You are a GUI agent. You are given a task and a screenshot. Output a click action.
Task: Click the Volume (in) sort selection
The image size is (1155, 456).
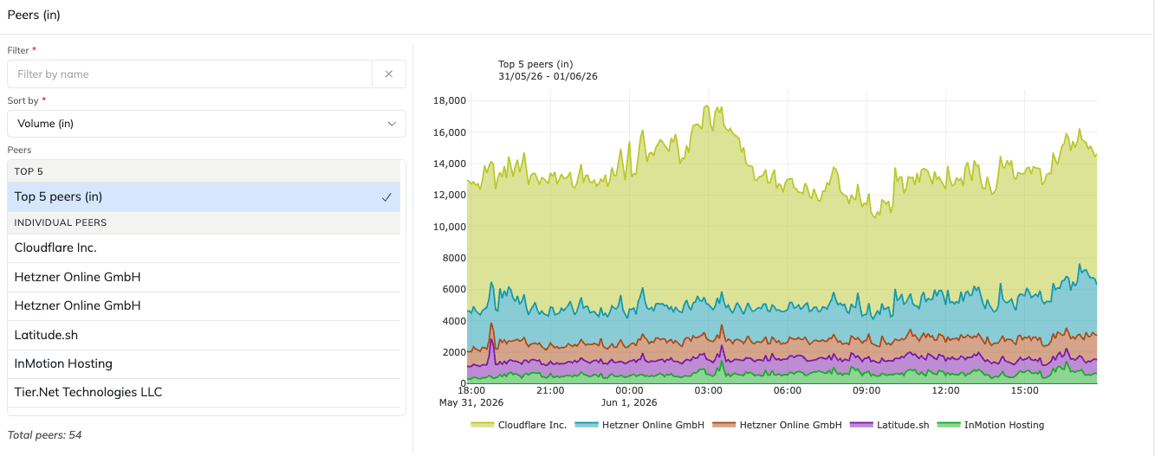point(45,124)
